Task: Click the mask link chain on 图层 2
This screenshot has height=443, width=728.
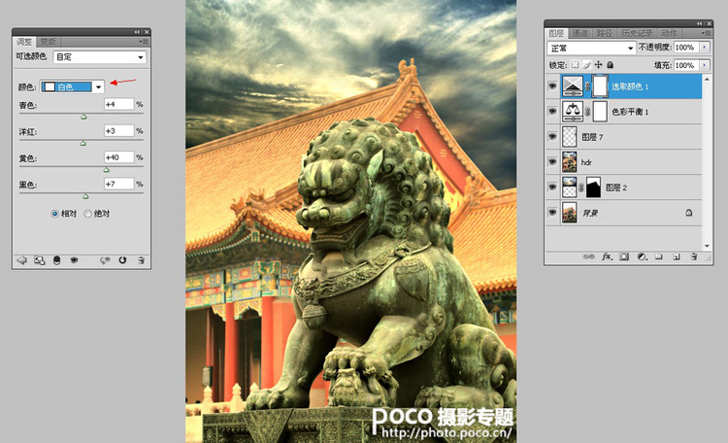Action: click(581, 187)
